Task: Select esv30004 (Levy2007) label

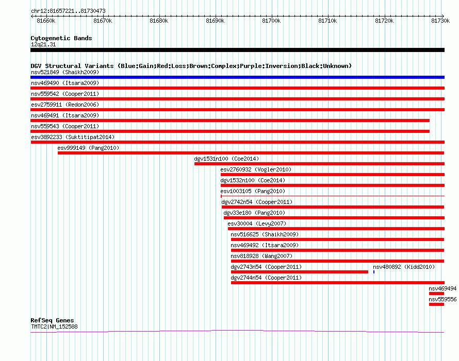Action: coord(257,224)
